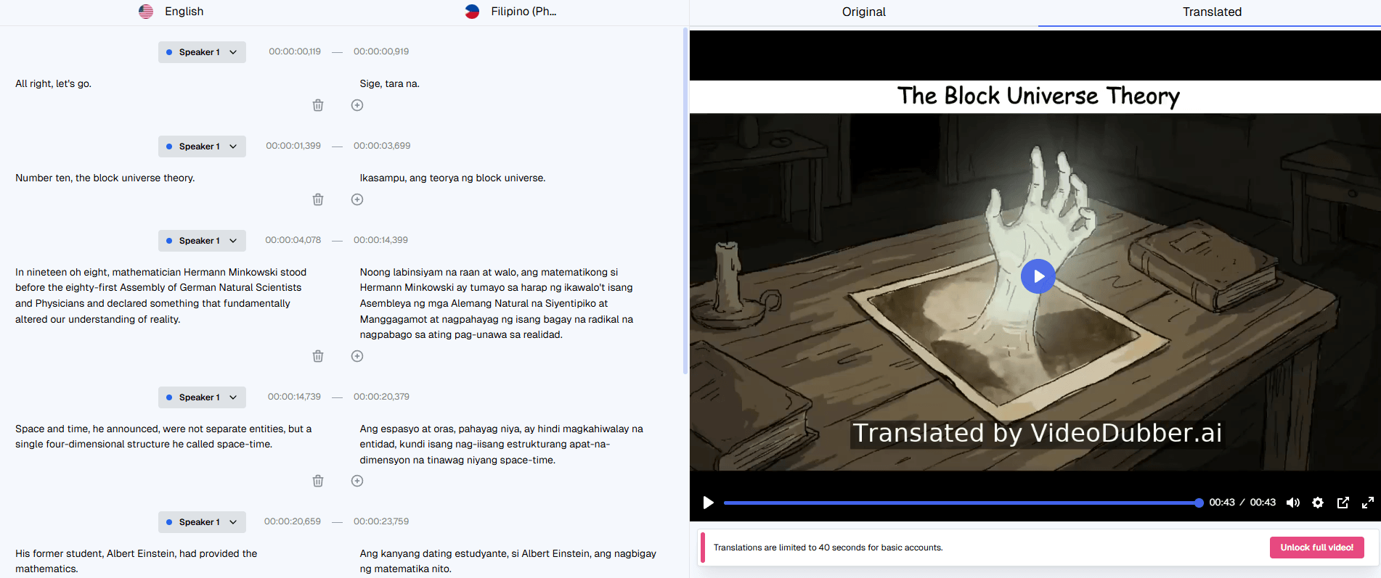The width and height of the screenshot is (1381, 578).
Task: Edit end time 00:00:03,699
Action: (x=382, y=146)
